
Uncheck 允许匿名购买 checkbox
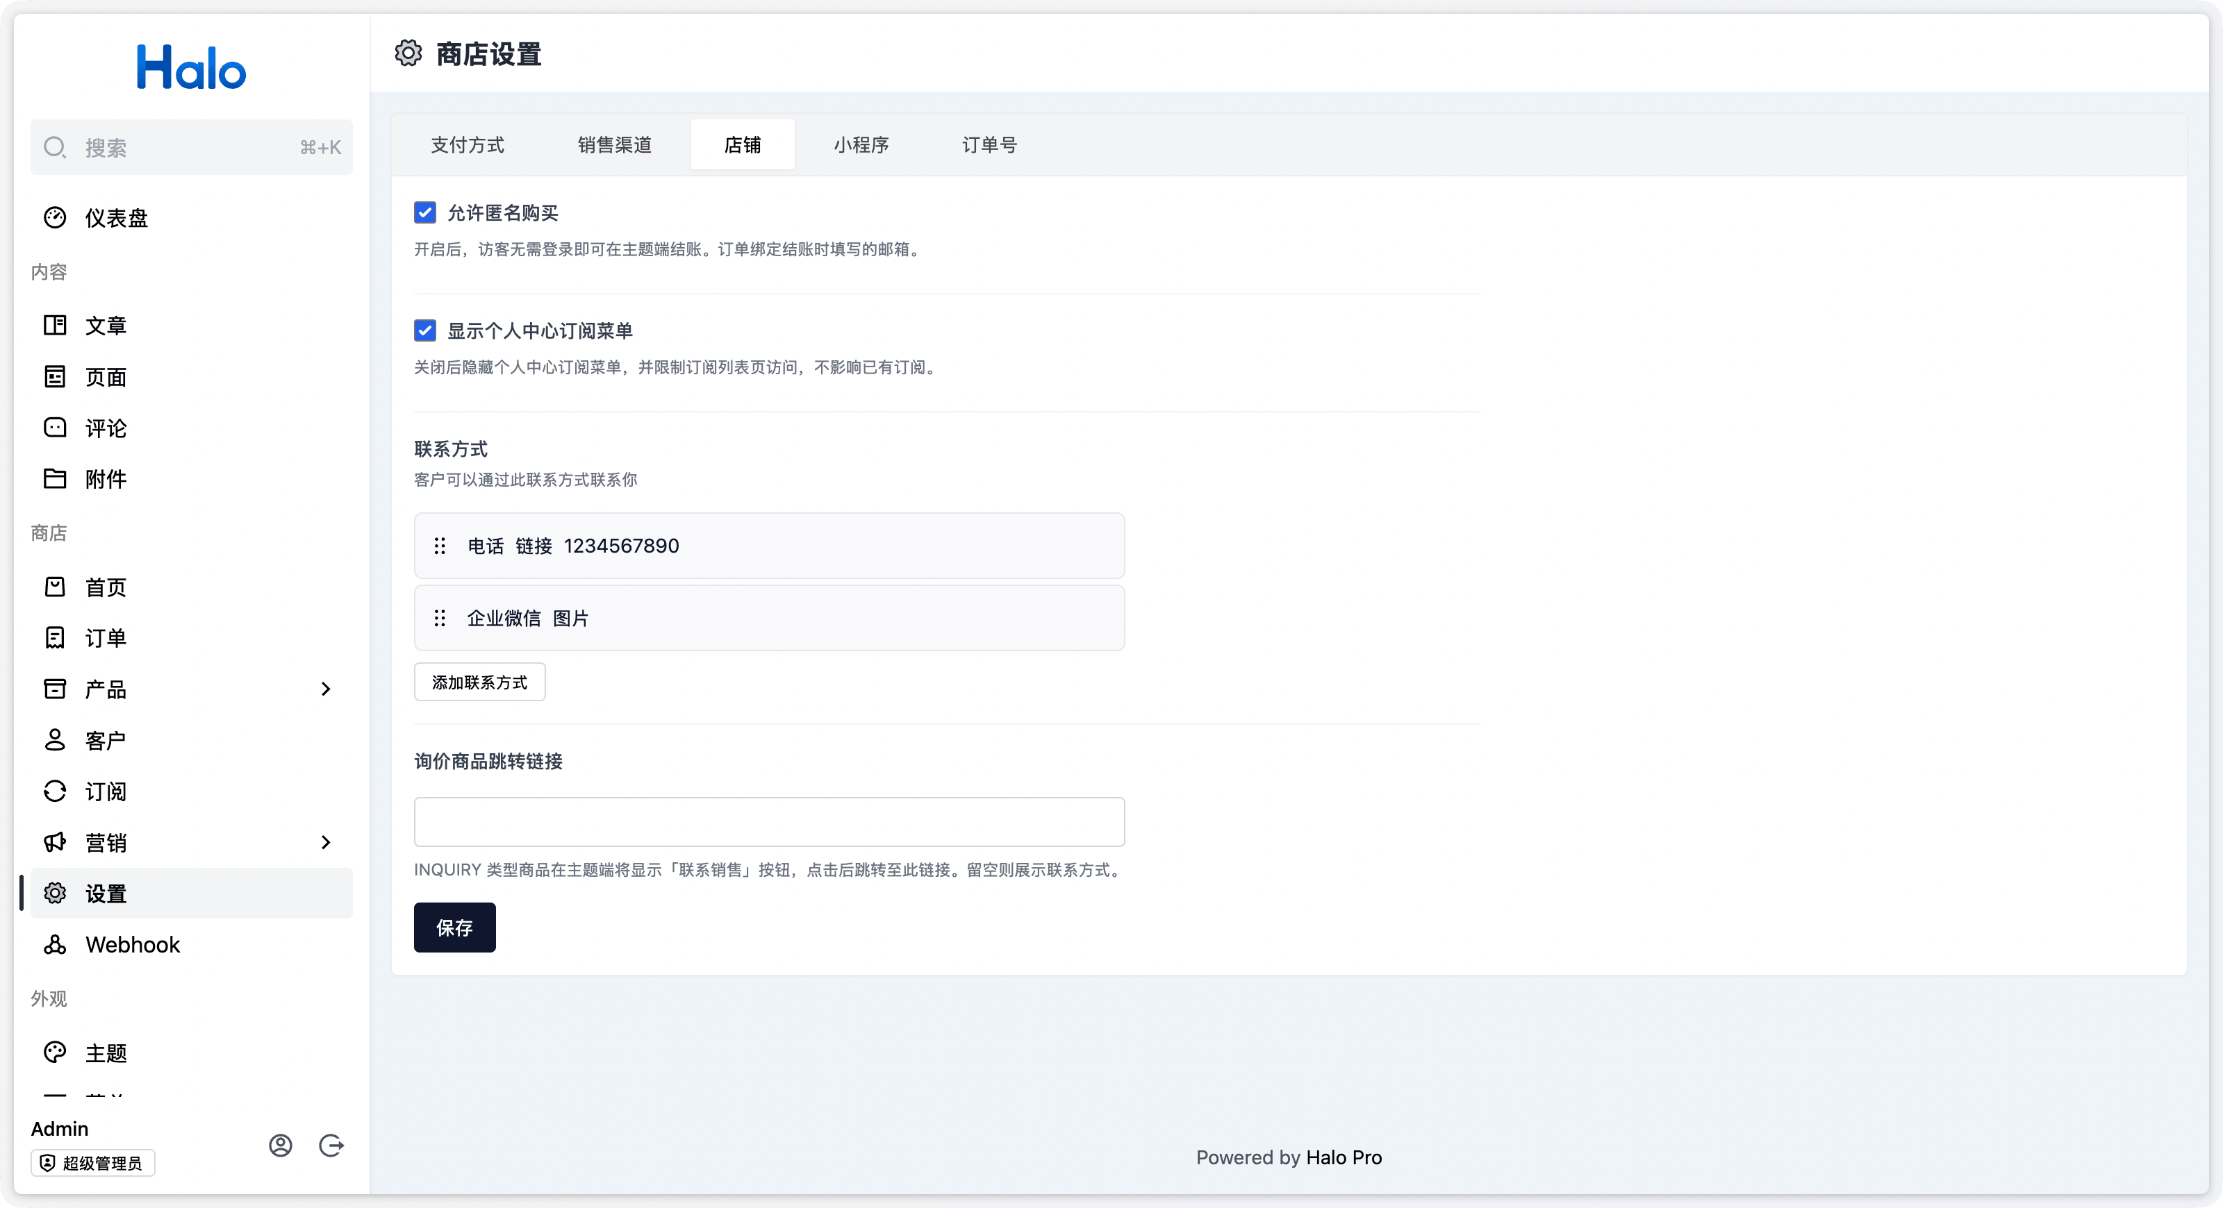[x=425, y=212]
